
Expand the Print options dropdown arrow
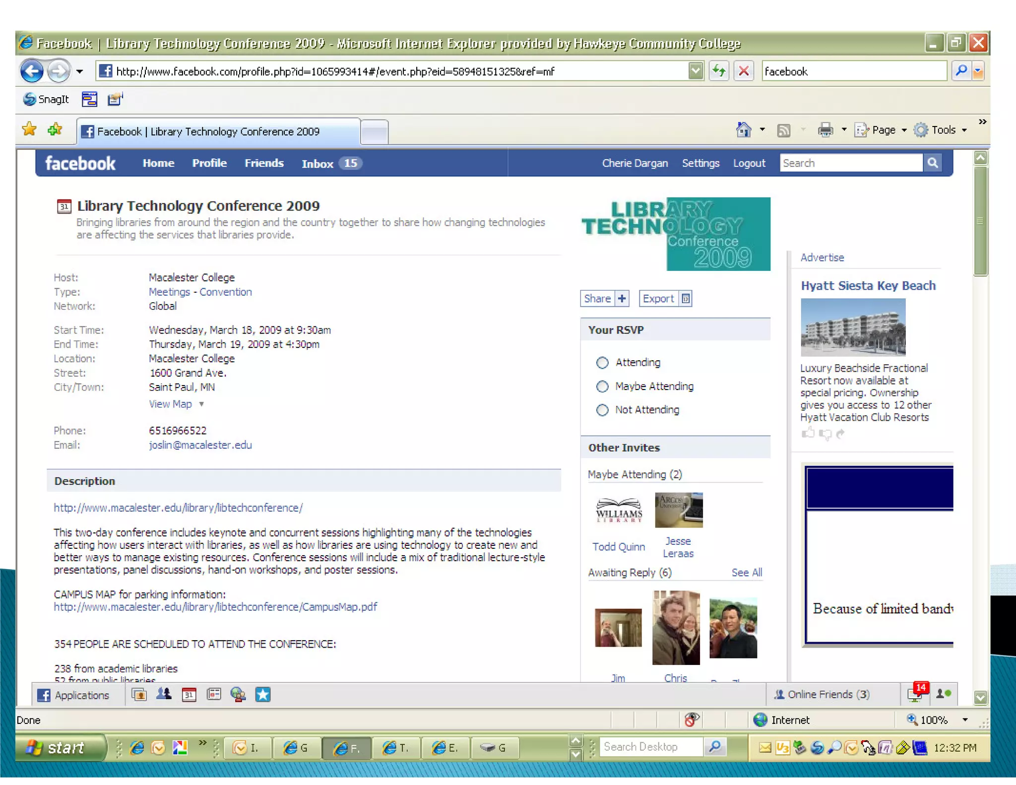click(x=844, y=130)
